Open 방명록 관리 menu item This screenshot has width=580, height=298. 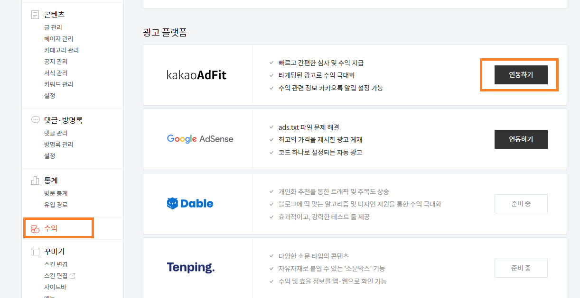[x=59, y=144]
